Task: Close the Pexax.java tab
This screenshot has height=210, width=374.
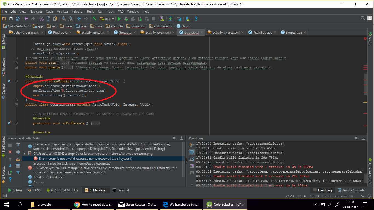Action: [70, 32]
